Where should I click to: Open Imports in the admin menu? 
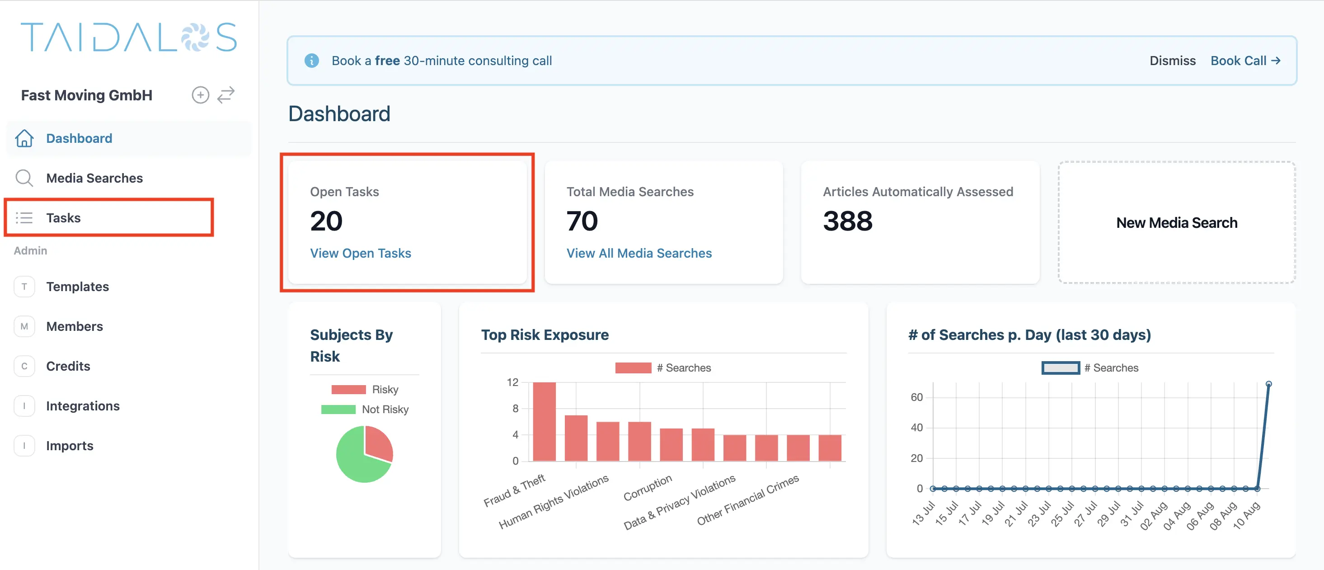click(x=70, y=446)
